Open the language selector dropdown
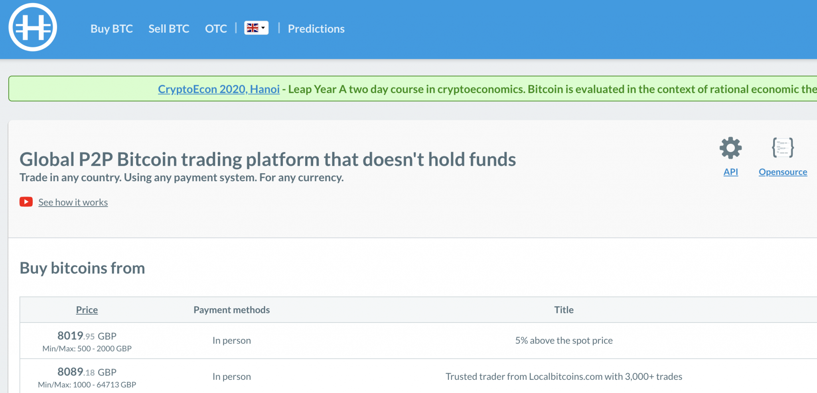Viewport: 817px width, 393px height. pos(257,28)
